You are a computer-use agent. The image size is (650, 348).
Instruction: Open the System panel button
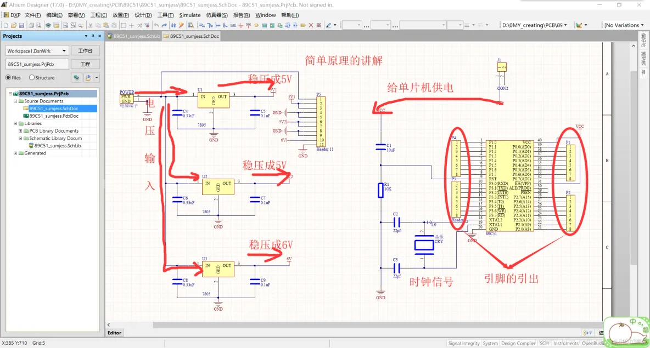coord(490,344)
